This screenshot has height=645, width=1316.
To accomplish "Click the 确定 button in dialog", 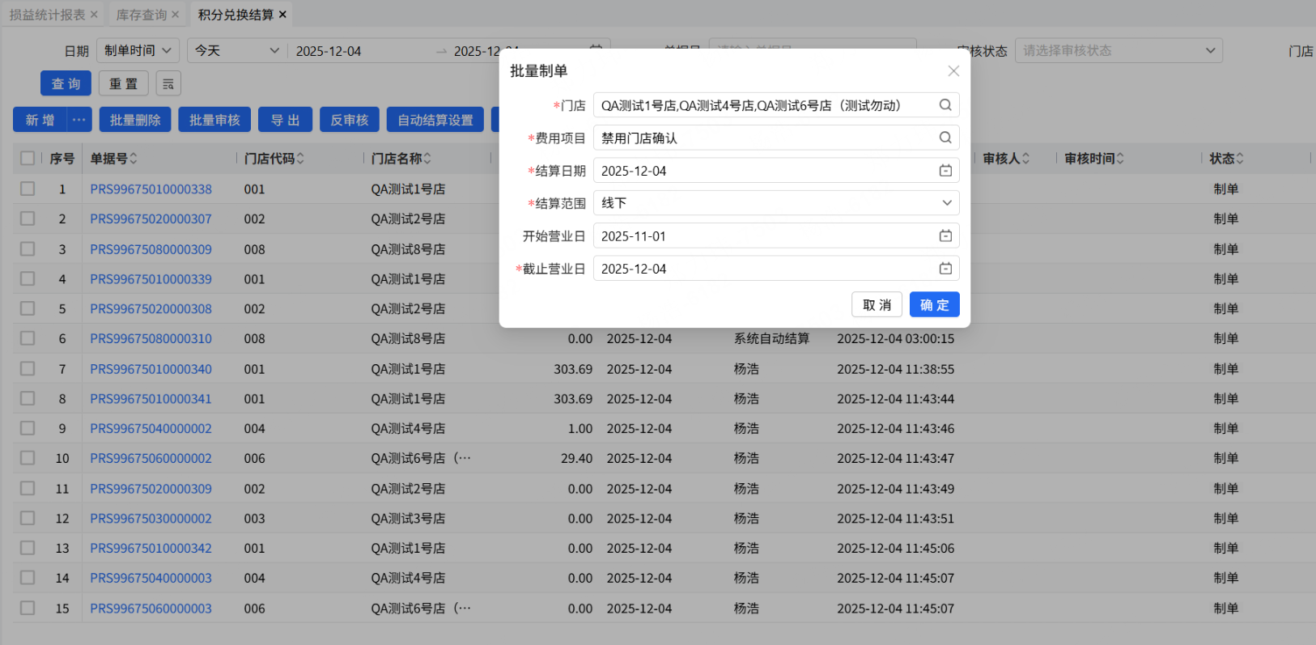I will [x=934, y=304].
